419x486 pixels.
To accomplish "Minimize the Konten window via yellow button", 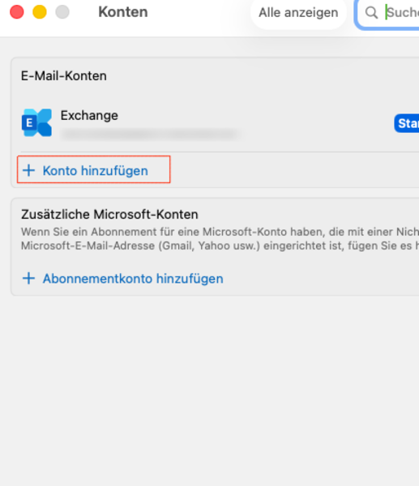I will click(x=40, y=12).
